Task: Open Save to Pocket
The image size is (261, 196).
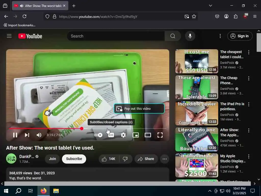Action: 217,16
